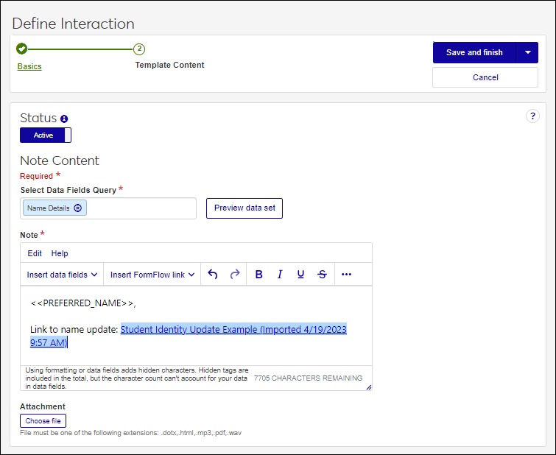Open the Insert data fields dropdown
556x455 pixels.
coord(63,275)
